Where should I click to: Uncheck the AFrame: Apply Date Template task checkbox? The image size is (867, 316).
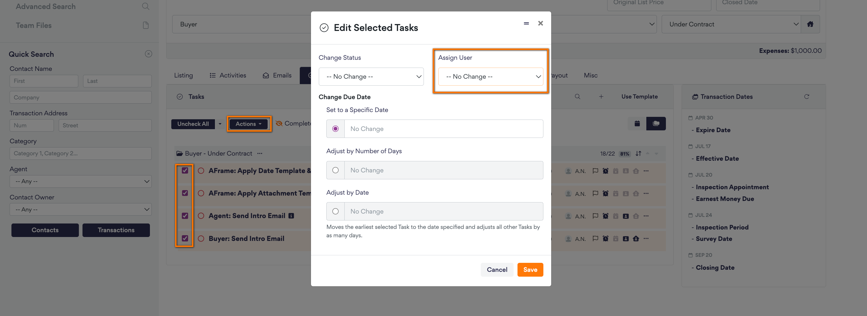(185, 171)
